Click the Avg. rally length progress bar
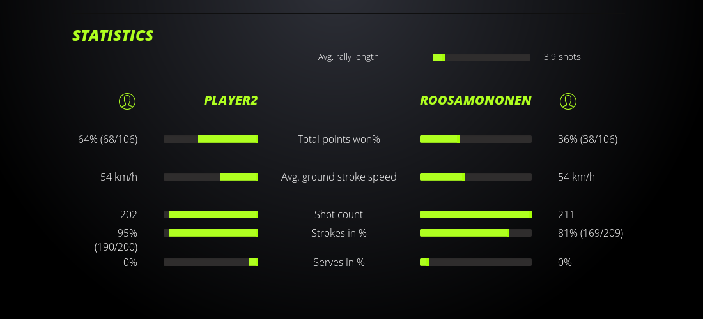The width and height of the screenshot is (703, 319). pyautogui.click(x=481, y=57)
